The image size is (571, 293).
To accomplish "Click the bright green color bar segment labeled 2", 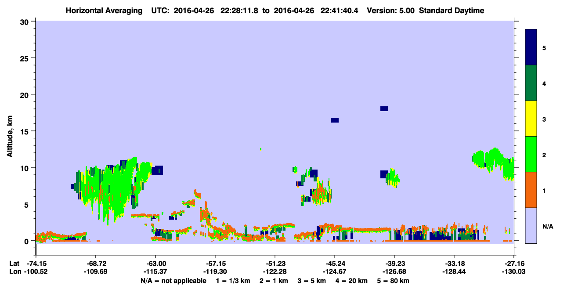I will 531,154.
